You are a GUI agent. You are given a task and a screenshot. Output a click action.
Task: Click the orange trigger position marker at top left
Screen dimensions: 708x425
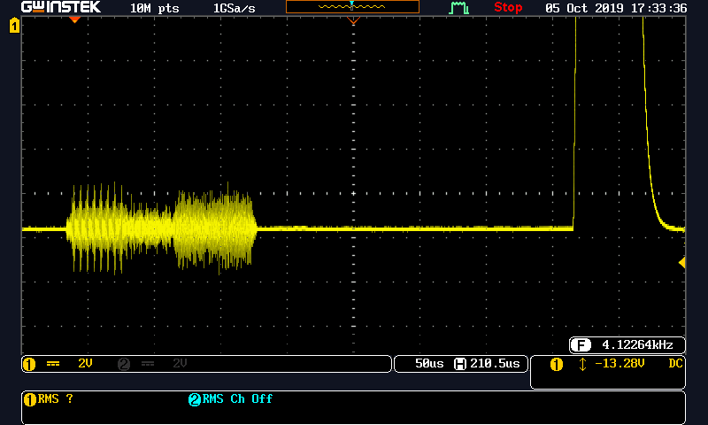pyautogui.click(x=74, y=19)
